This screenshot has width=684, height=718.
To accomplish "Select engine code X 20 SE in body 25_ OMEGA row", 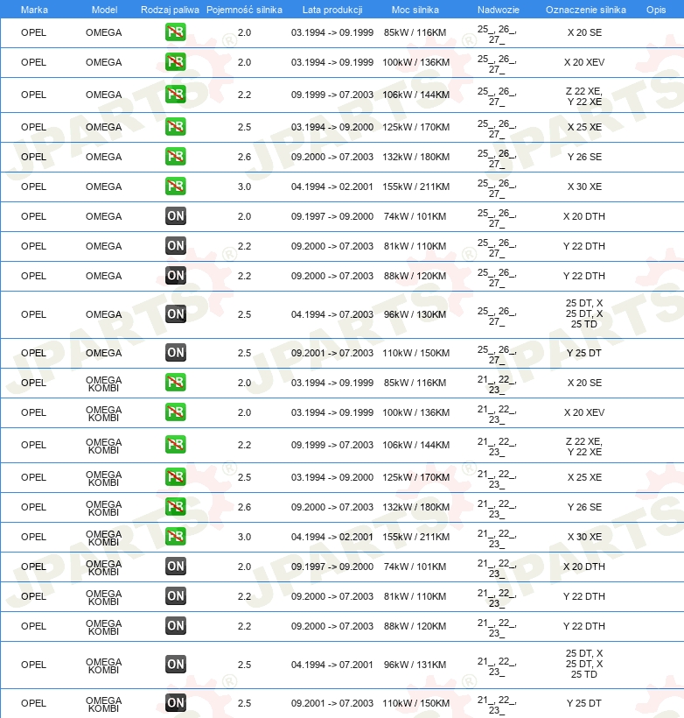I will [584, 32].
